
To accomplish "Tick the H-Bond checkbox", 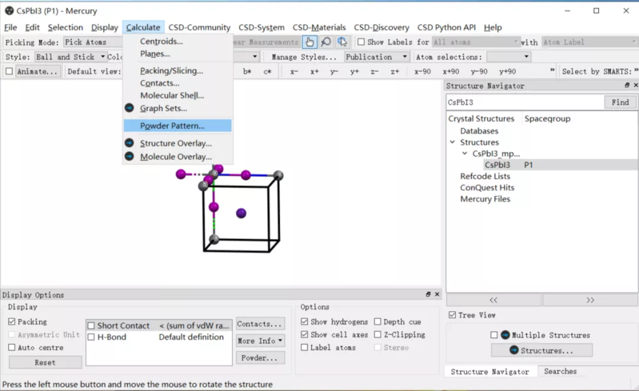I will point(91,337).
